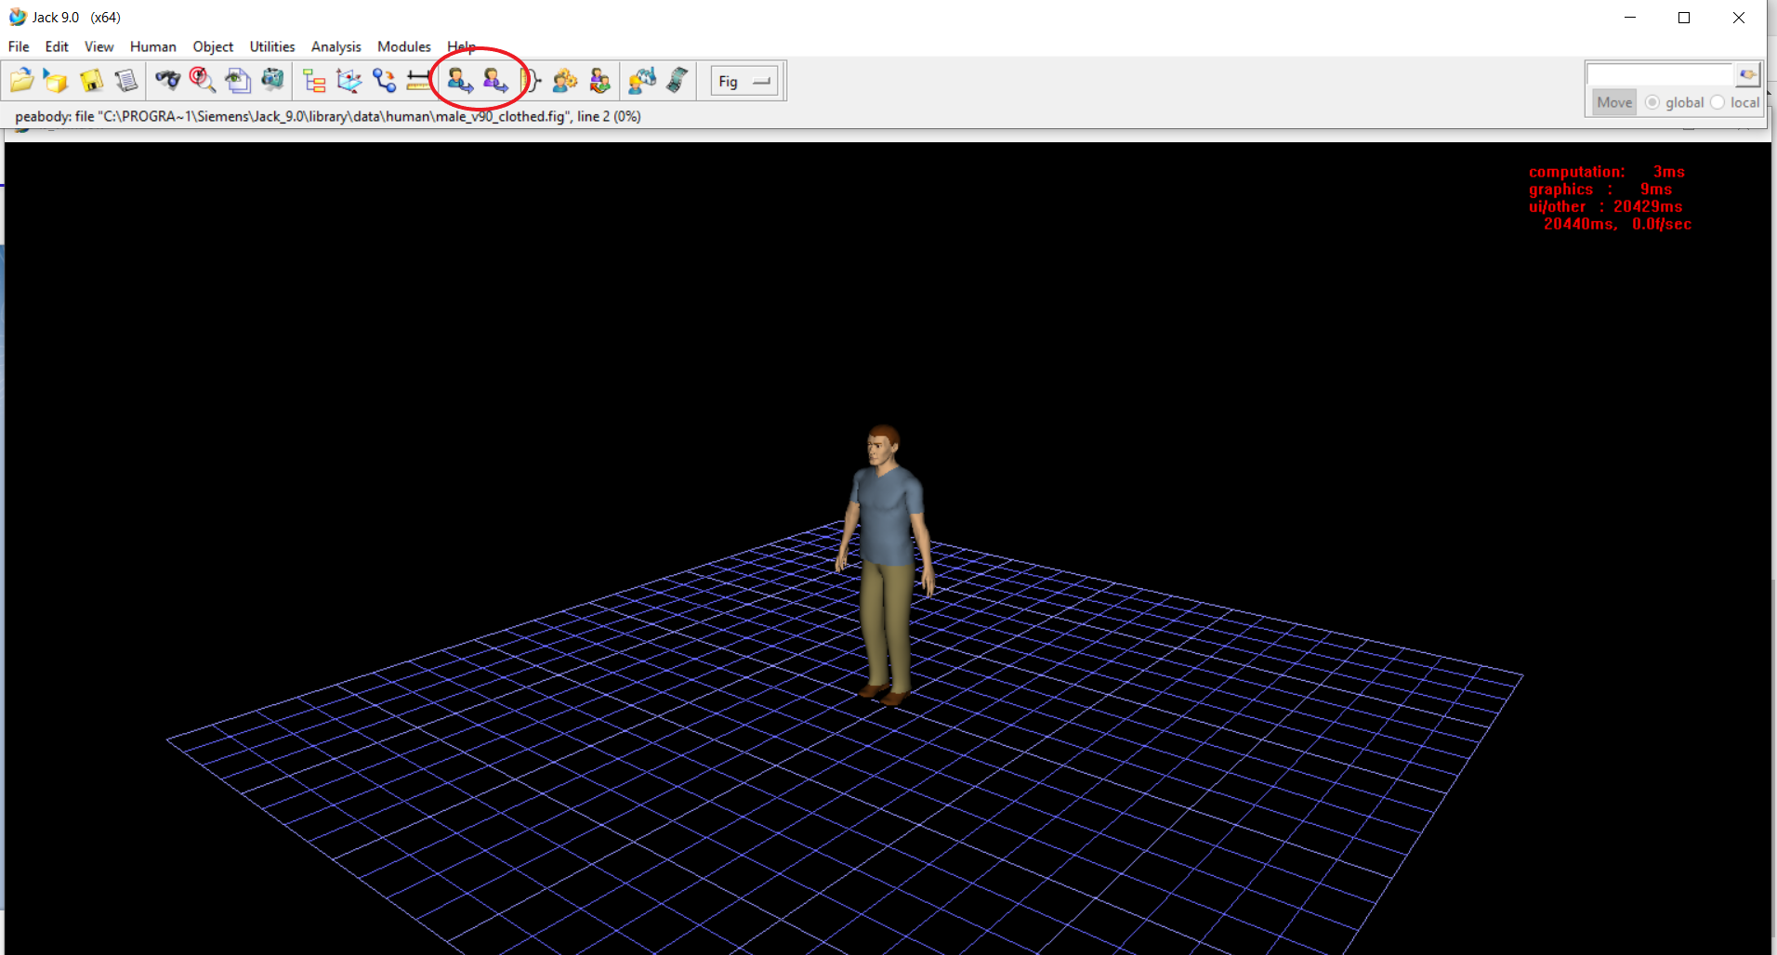Click the binoculars toolbar icon
The height and width of the screenshot is (955, 1777).
(167, 81)
